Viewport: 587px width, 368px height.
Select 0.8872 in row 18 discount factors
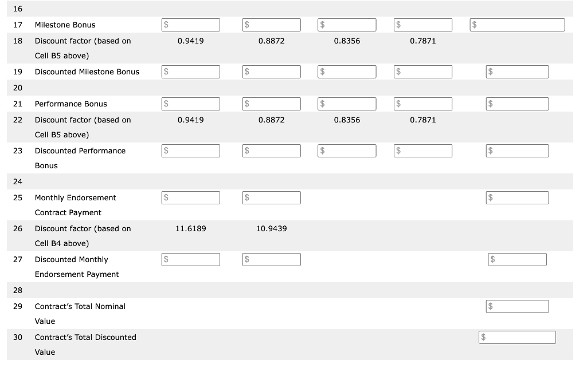(271, 41)
